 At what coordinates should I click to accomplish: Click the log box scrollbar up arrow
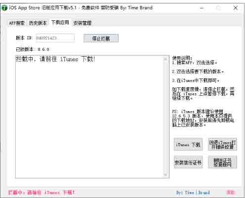[x=165, y=59]
